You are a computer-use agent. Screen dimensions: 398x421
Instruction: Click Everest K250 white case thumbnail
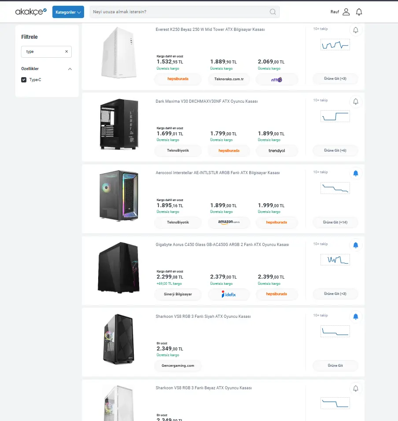[x=119, y=52]
